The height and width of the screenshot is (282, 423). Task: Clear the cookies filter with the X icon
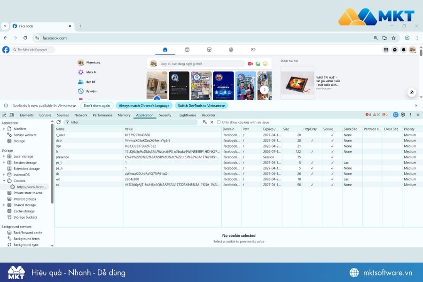click(x=211, y=122)
